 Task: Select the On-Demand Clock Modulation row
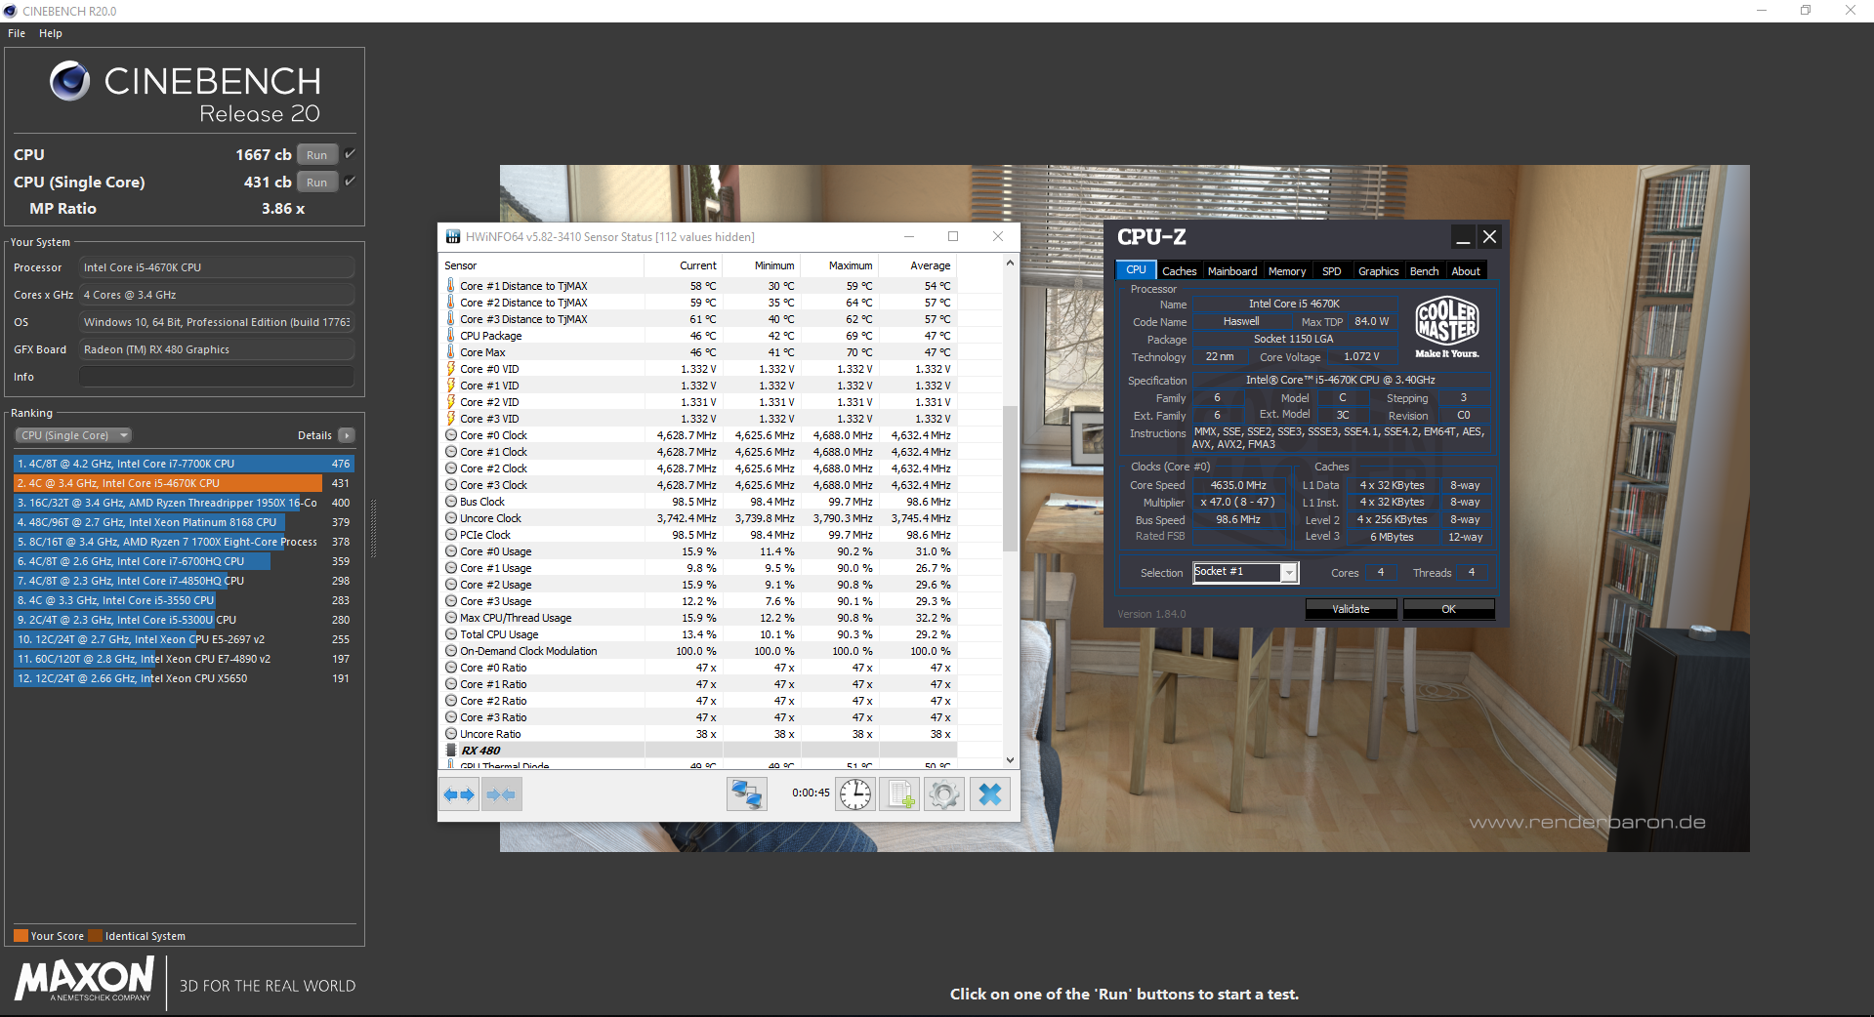pyautogui.click(x=698, y=651)
